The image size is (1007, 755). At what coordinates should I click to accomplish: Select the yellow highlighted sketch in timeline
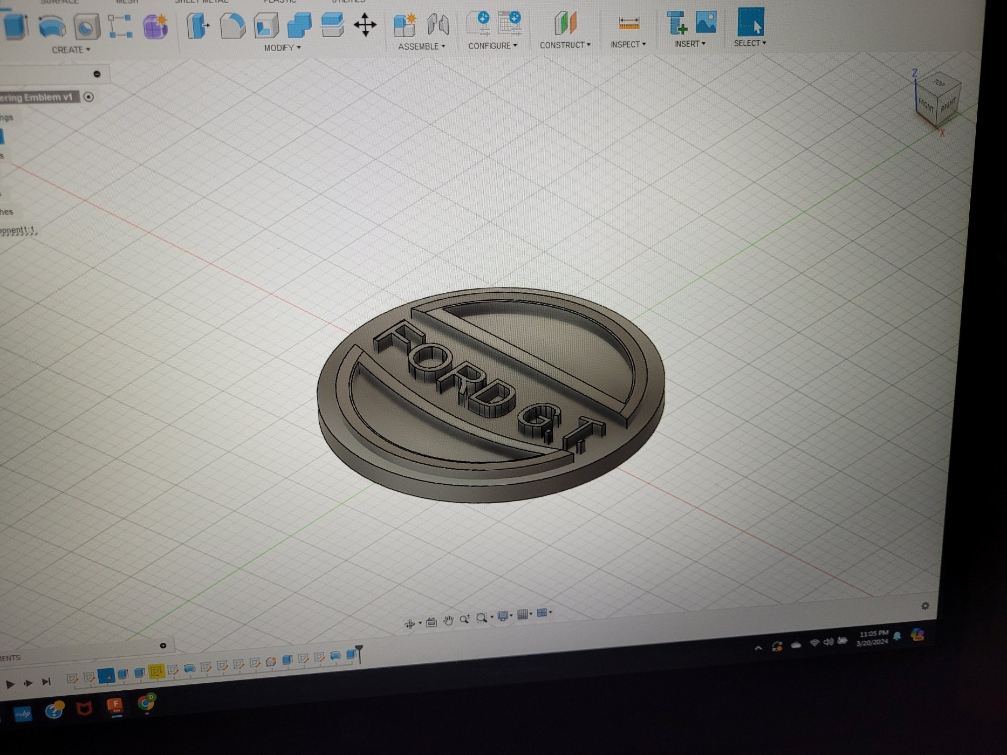[x=156, y=671]
